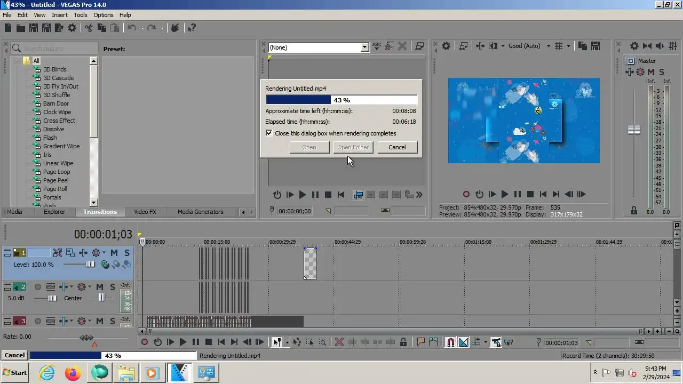Arm audio track 2 for record
Viewport: 683px width, 384px height.
point(38,287)
